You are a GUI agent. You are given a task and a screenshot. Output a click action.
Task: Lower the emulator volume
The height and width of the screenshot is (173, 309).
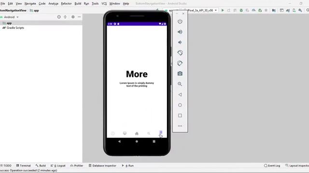pyautogui.click(x=180, y=42)
